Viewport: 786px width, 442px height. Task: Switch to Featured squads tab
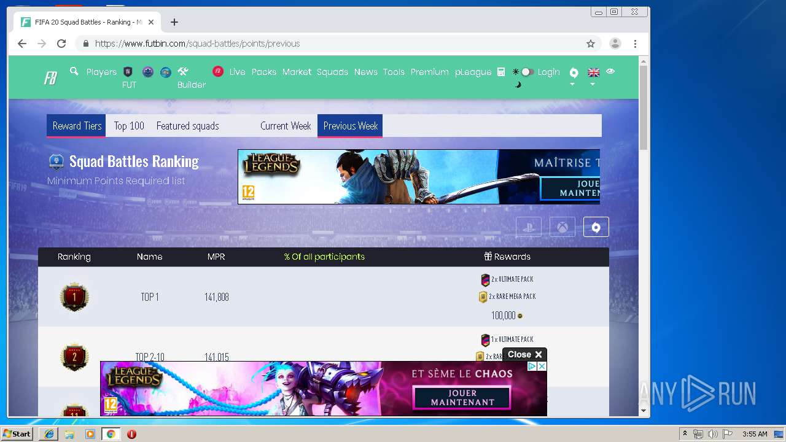pyautogui.click(x=187, y=126)
